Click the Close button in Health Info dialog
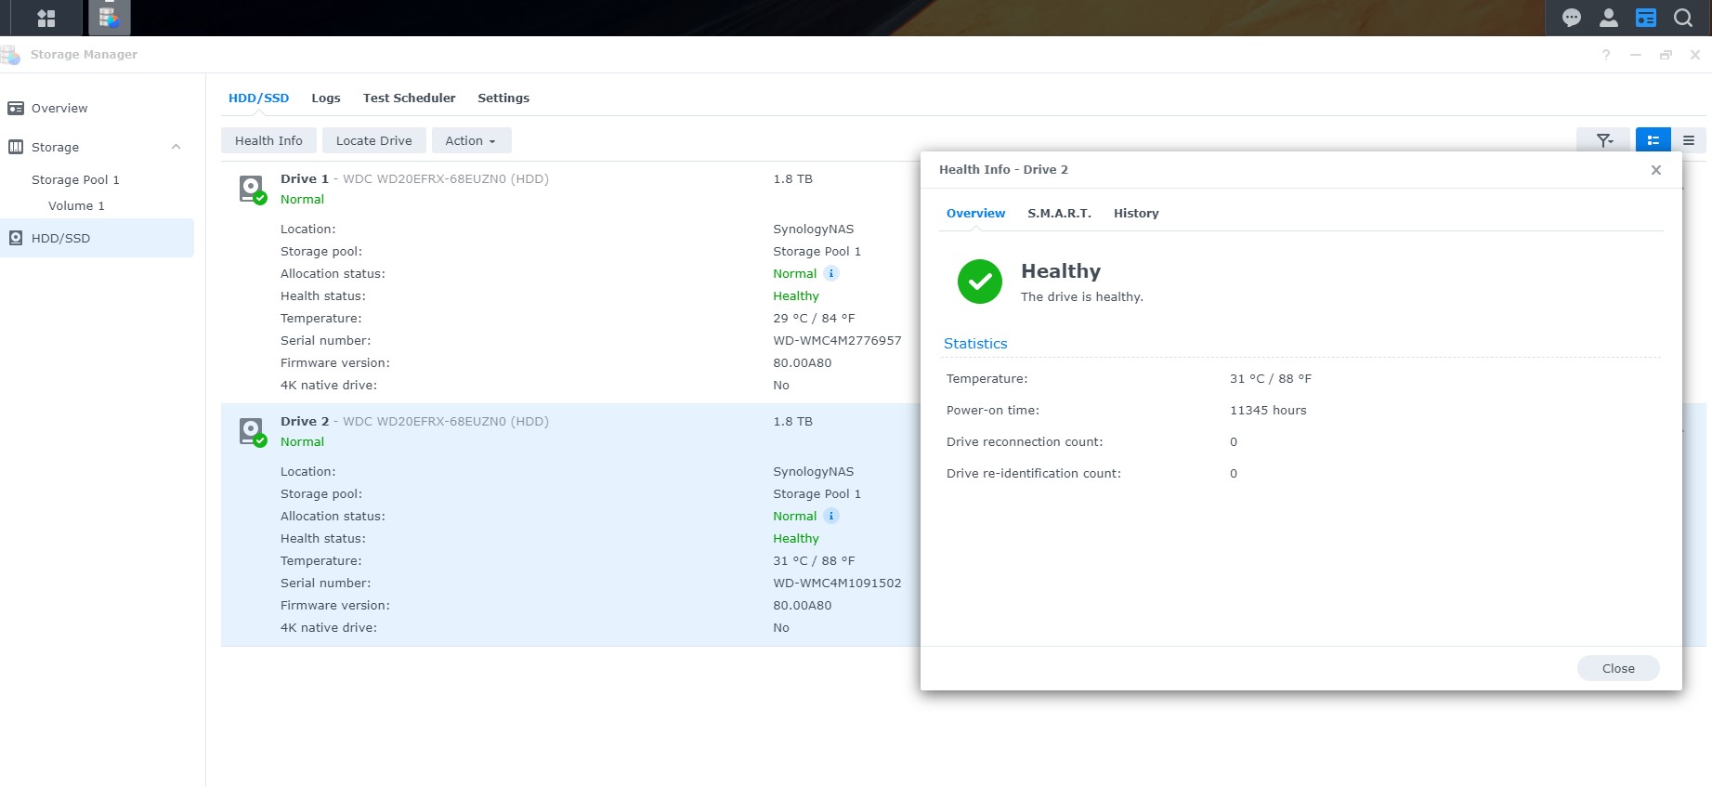Screen dimensions: 1712x787 click(1617, 668)
